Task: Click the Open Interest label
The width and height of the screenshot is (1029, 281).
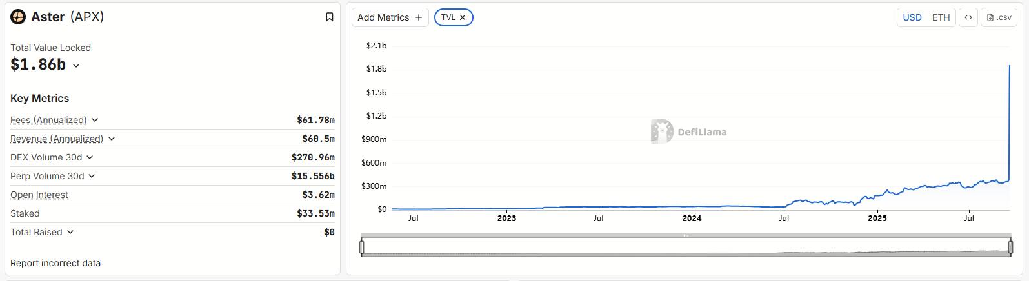Action: [x=39, y=195]
